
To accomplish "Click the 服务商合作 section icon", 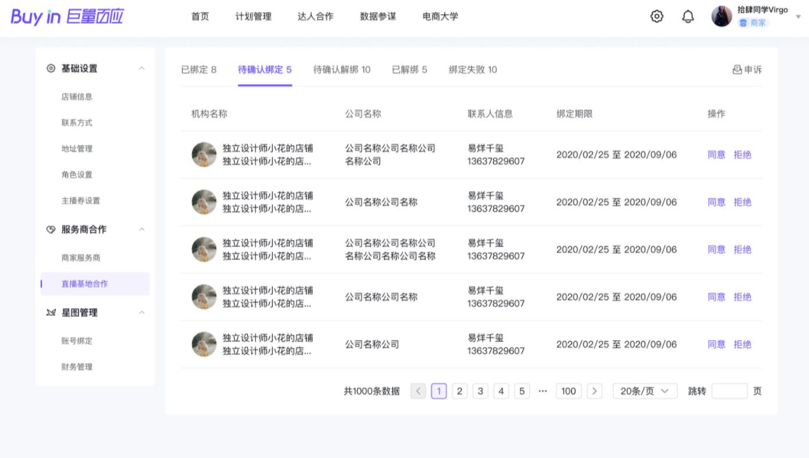I will point(50,229).
